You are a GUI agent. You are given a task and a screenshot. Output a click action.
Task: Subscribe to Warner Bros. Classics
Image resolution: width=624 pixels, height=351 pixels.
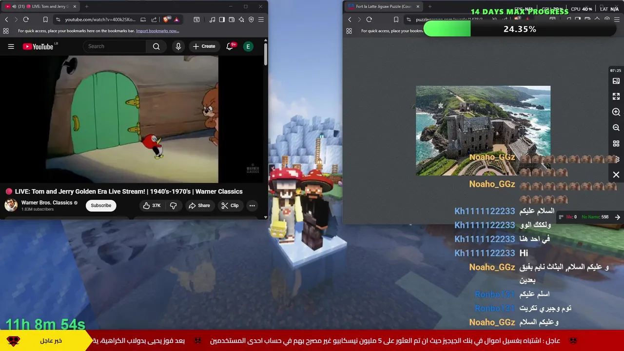click(x=101, y=205)
